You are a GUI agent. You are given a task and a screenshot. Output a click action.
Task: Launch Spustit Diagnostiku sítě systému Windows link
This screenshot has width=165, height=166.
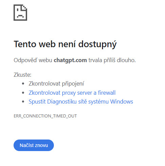tap(81, 102)
